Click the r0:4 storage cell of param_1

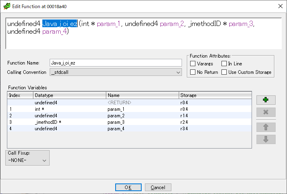pos(215,109)
